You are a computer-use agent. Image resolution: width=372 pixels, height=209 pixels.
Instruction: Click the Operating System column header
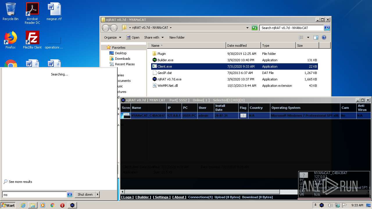pos(305,108)
